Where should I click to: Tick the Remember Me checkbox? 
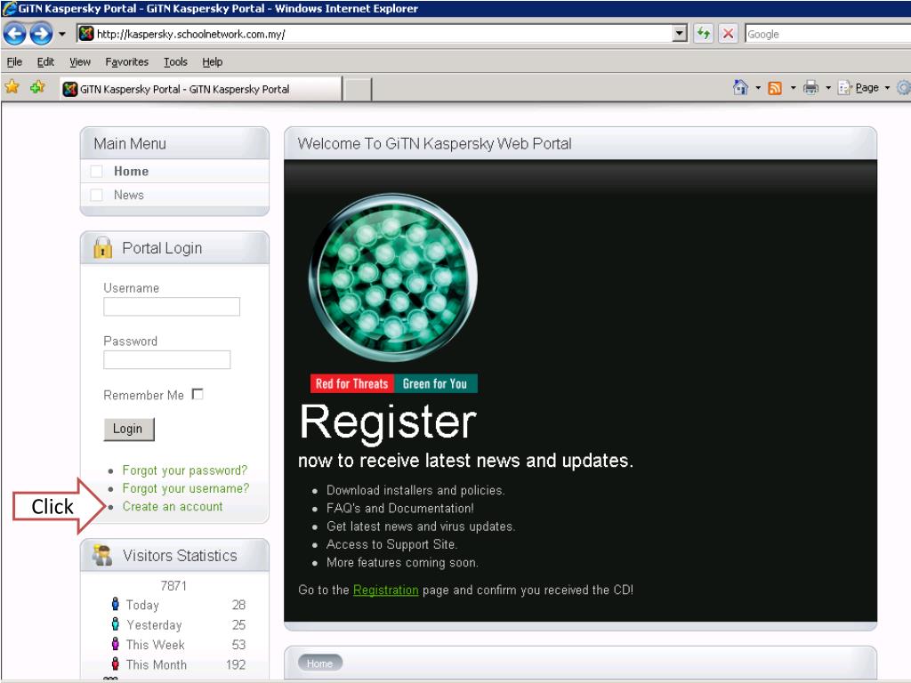[198, 394]
